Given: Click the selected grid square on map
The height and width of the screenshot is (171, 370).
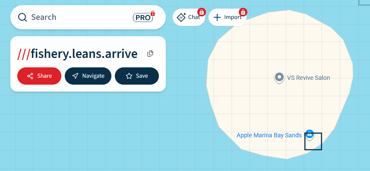Looking at the screenshot, I should tap(313, 141).
